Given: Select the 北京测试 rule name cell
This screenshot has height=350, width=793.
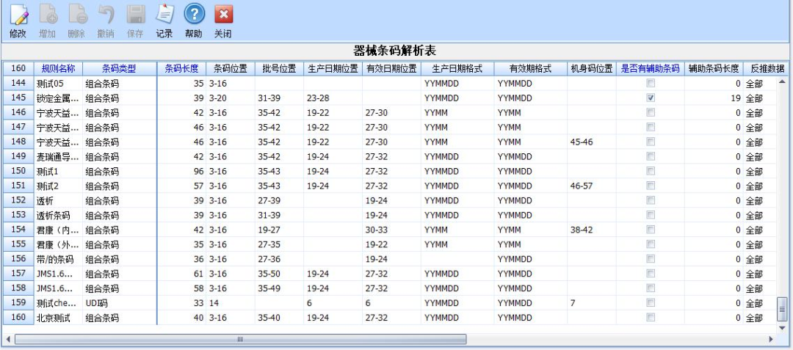Looking at the screenshot, I should pyautogui.click(x=58, y=318).
